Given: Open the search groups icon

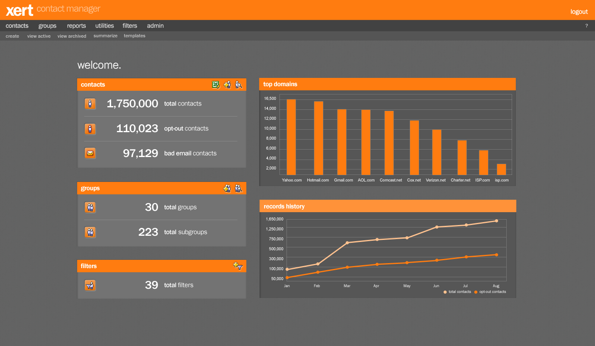Looking at the screenshot, I should pyautogui.click(x=239, y=188).
